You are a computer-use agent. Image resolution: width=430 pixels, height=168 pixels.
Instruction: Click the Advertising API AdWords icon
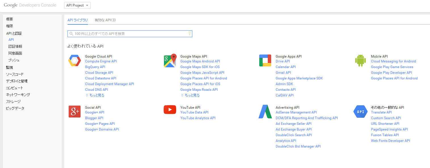pos(265,112)
